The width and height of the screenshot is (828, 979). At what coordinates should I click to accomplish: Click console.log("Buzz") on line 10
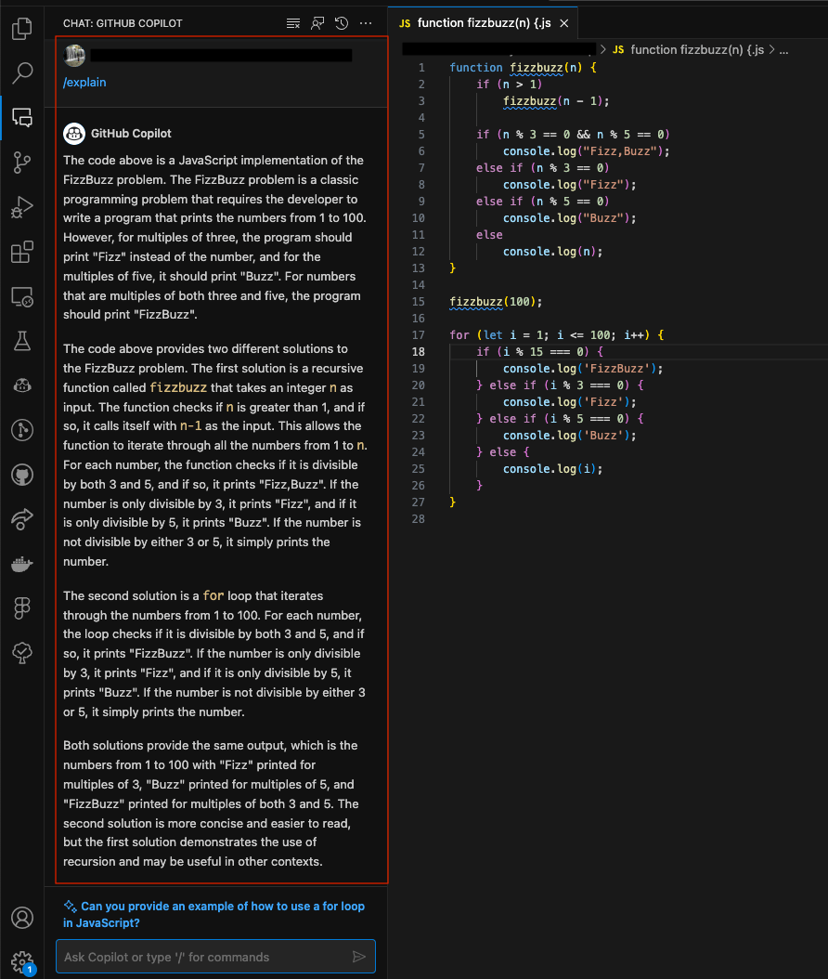click(x=570, y=218)
